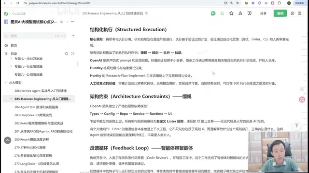Open the red square extension
The image size is (309, 173).
[272, 3]
